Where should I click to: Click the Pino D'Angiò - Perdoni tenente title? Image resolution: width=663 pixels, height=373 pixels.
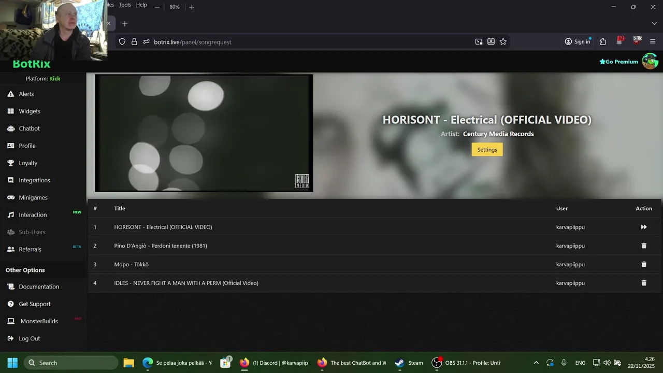tap(161, 246)
